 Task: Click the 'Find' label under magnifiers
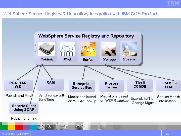(67, 59)
